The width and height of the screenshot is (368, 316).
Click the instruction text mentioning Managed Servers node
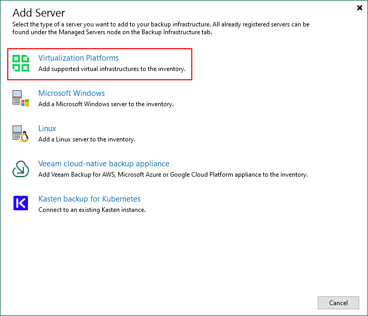(x=161, y=28)
